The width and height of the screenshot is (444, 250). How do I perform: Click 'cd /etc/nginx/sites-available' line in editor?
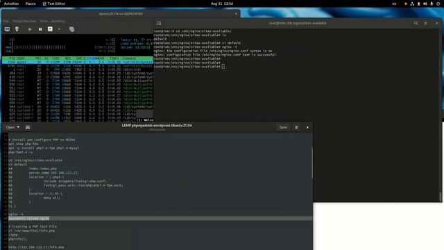pos(35,160)
